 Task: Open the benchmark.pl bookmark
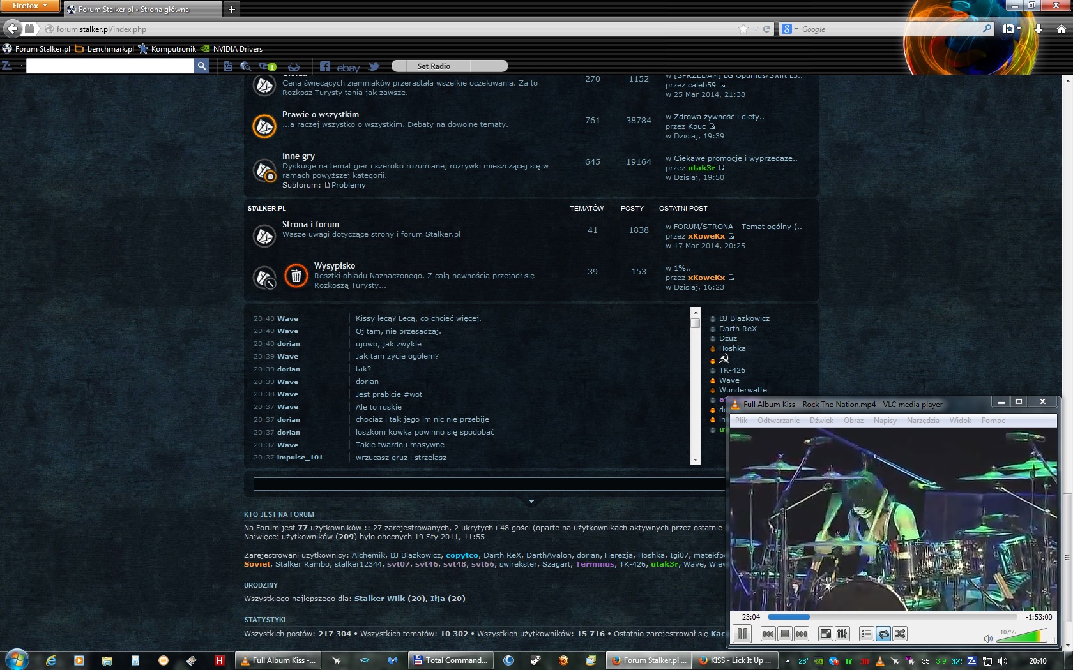pos(105,48)
